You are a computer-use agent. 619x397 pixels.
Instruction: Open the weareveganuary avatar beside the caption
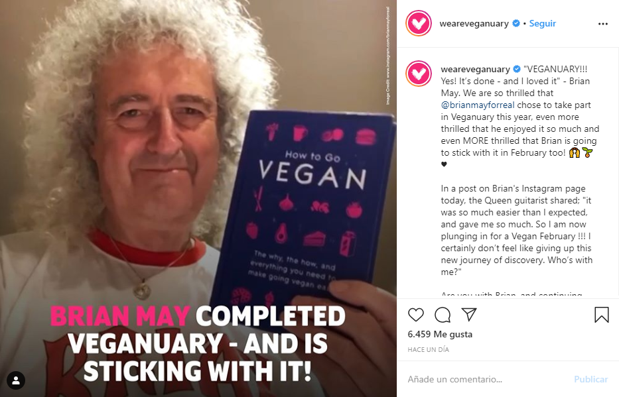[419, 74]
